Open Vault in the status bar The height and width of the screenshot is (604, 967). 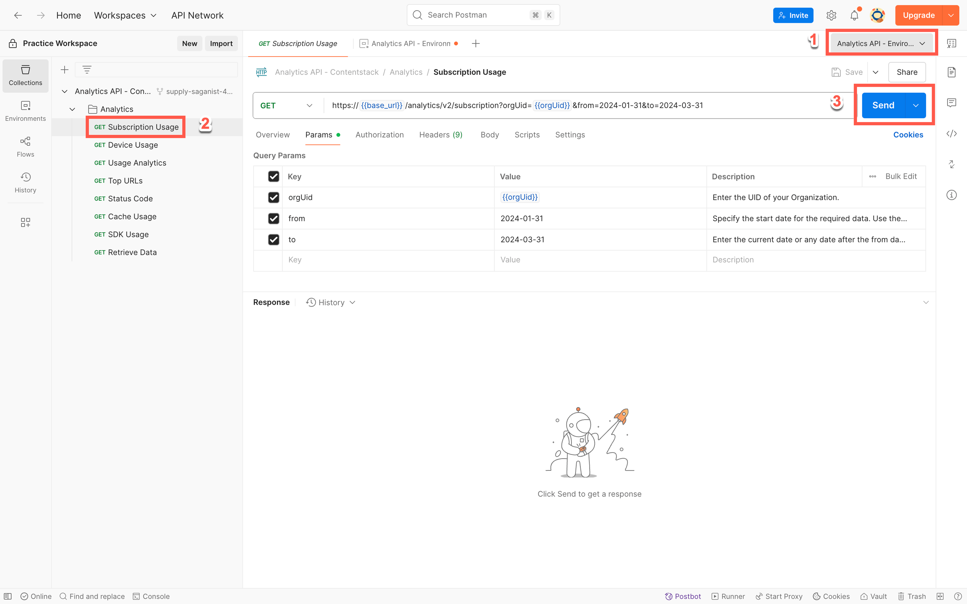point(874,596)
